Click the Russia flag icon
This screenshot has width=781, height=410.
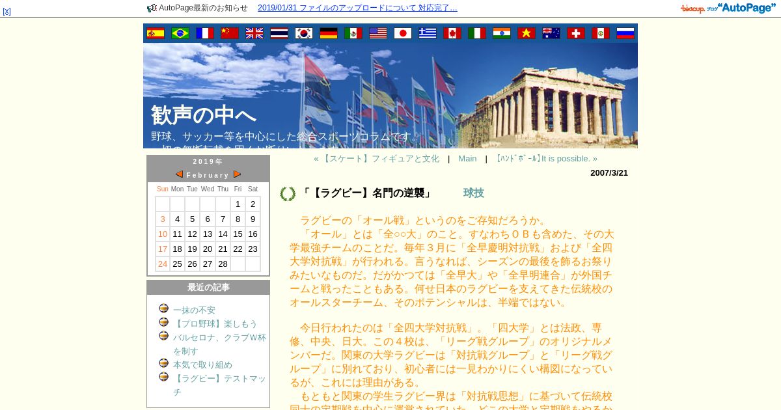point(625,33)
